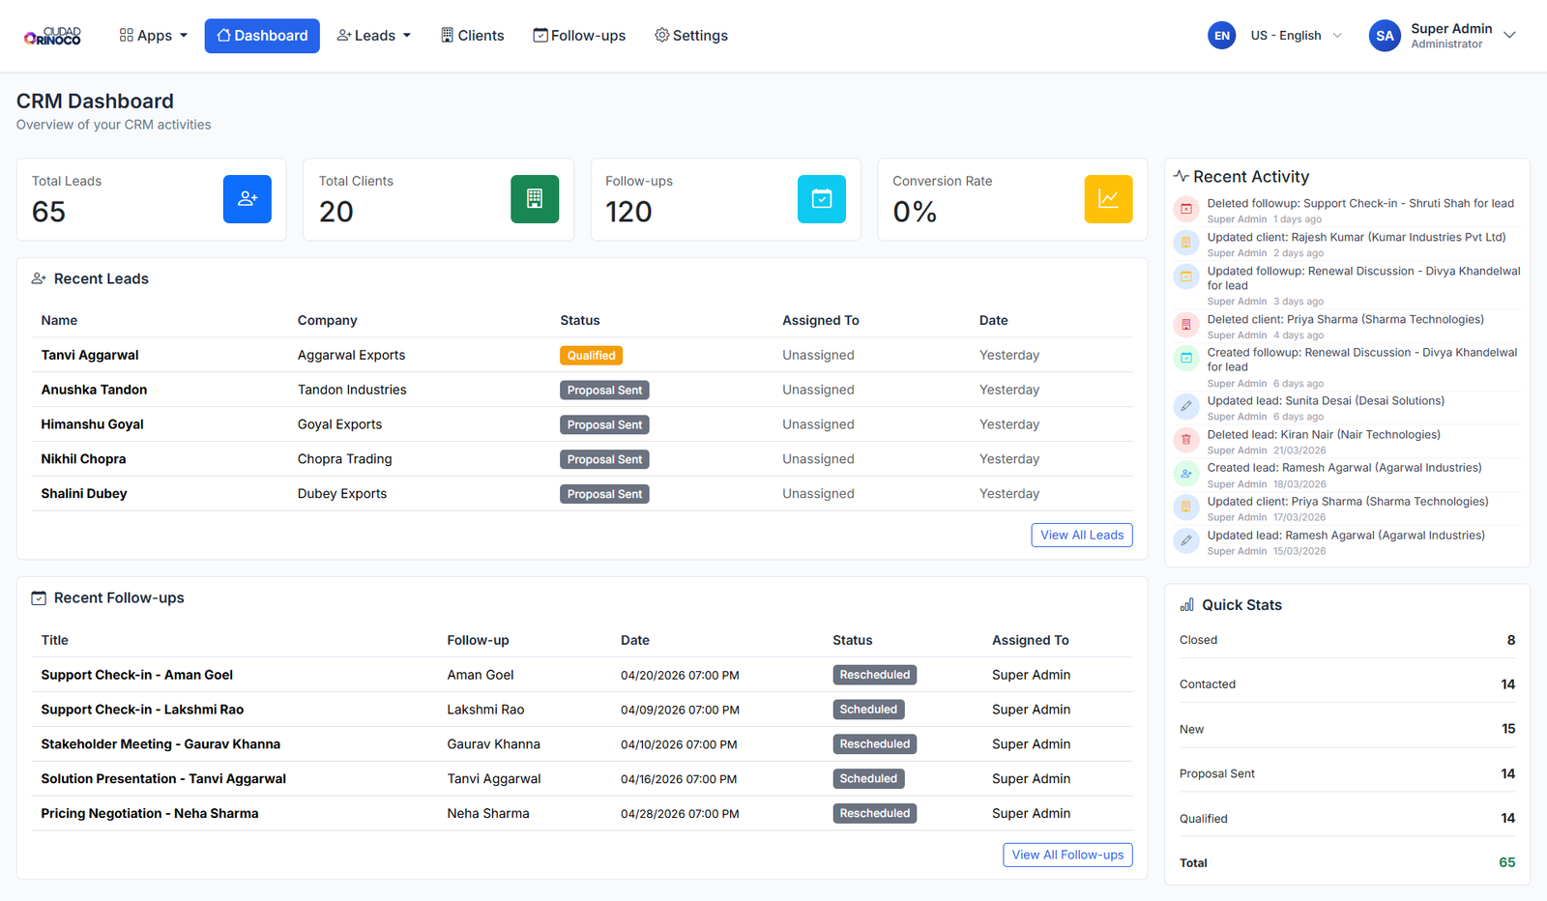Open the Follow-ups navigation item
1547x901 pixels.
[x=579, y=36]
